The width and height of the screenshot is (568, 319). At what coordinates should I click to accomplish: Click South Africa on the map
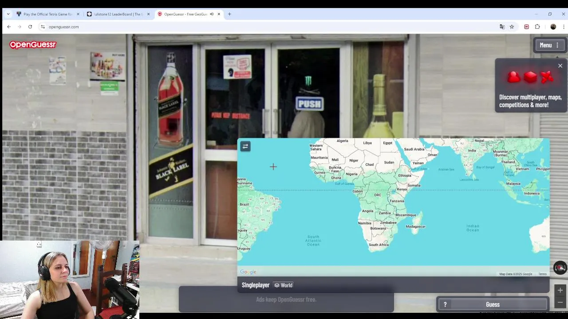379,245
